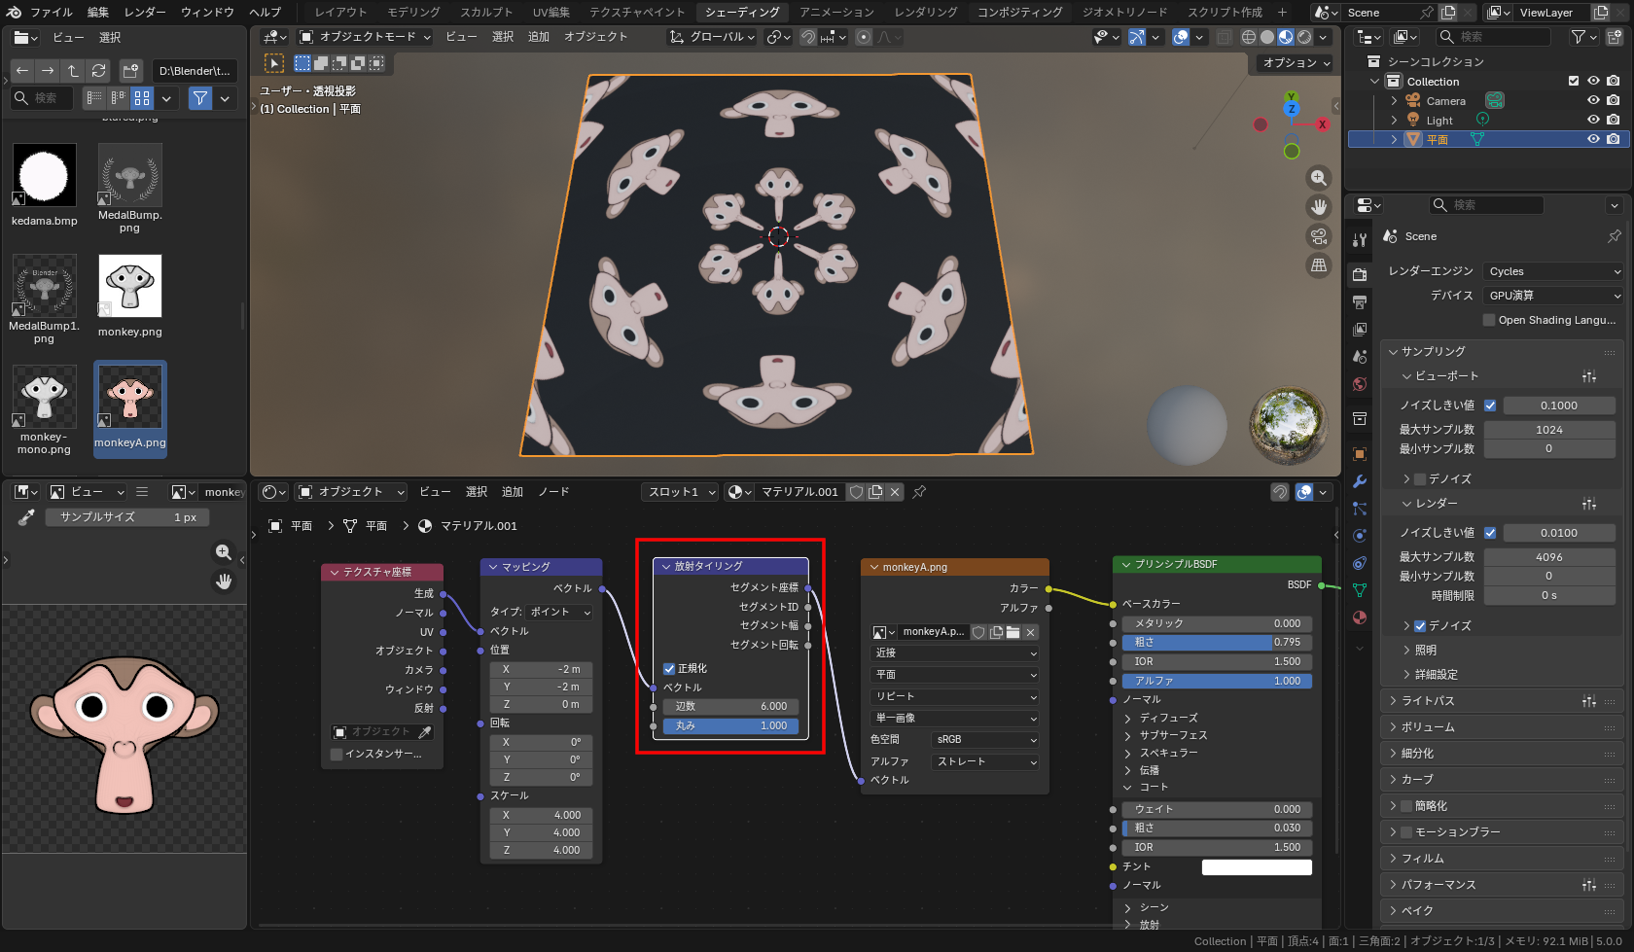Switch to the UV編集 workspace tab

[551, 13]
